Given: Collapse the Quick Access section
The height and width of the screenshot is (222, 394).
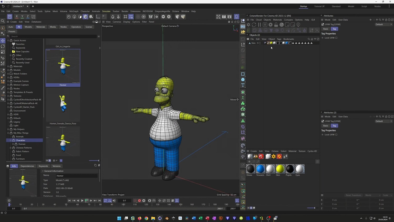Looking at the screenshot, I should (8, 41).
